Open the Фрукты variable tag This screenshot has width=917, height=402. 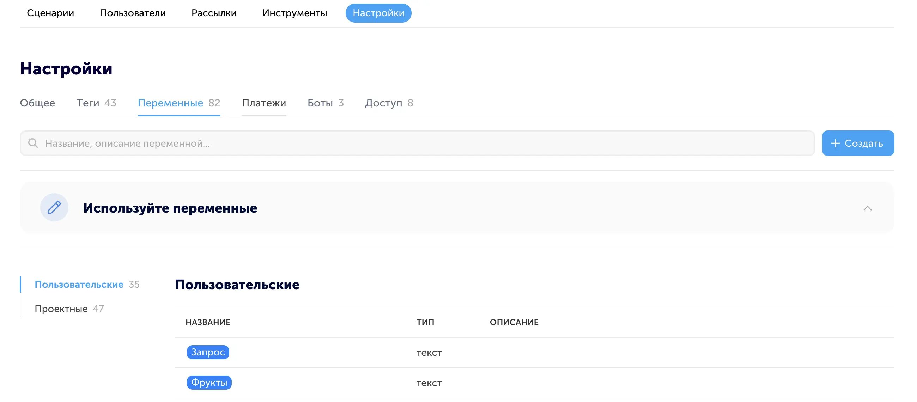coord(209,382)
